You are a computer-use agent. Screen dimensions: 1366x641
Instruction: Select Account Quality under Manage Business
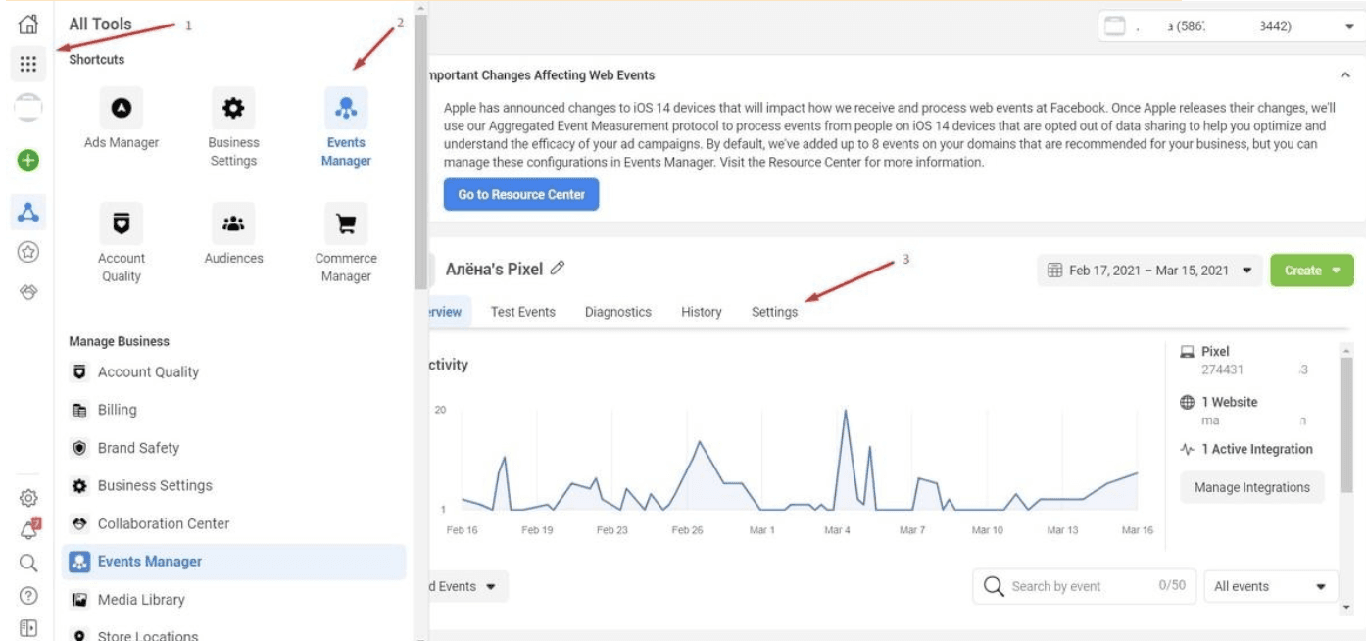point(233,372)
